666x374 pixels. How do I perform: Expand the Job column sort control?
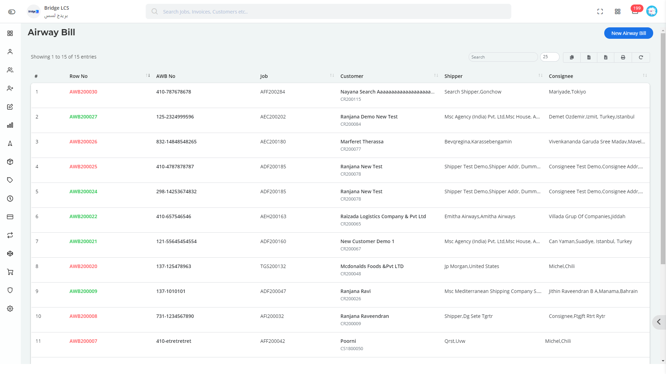click(332, 75)
